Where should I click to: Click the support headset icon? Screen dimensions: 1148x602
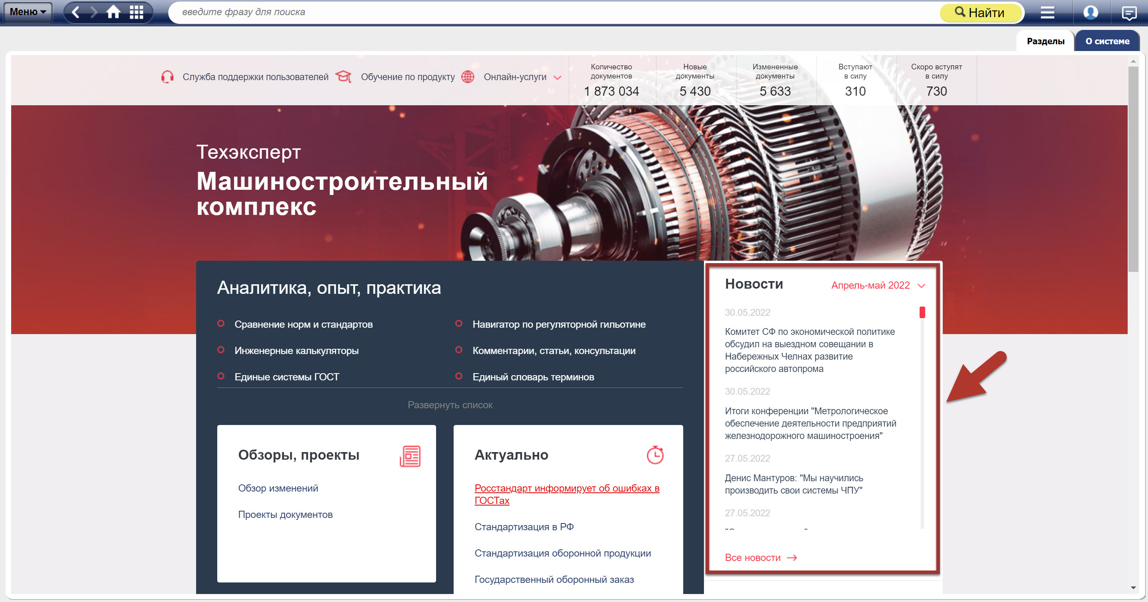coord(167,77)
